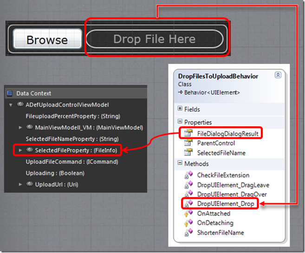Image resolution: width=305 pixels, height=253 pixels.
Task: Select the SelectedFileName property name
Action: coord(221,153)
